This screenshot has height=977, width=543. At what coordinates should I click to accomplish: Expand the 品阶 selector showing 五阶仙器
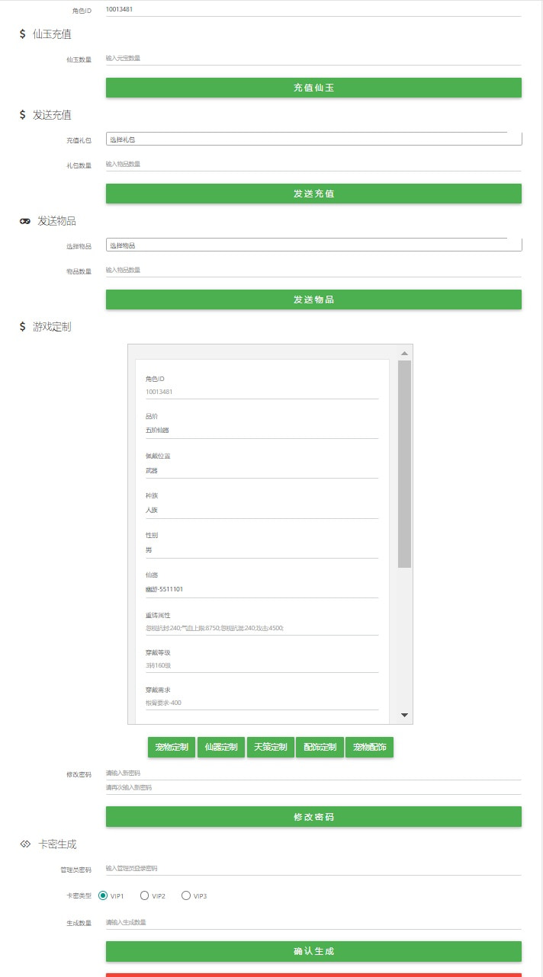[x=262, y=431]
